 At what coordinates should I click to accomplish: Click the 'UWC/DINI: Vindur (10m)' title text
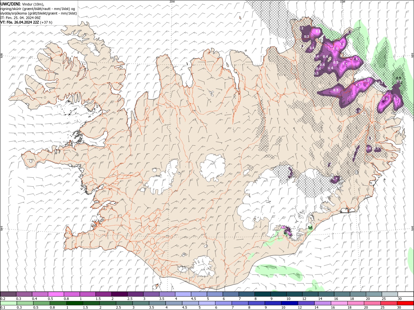point(22,4)
